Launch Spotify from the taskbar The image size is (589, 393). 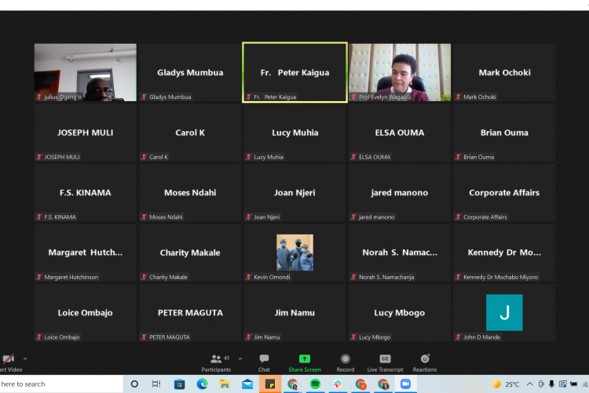coord(315,384)
